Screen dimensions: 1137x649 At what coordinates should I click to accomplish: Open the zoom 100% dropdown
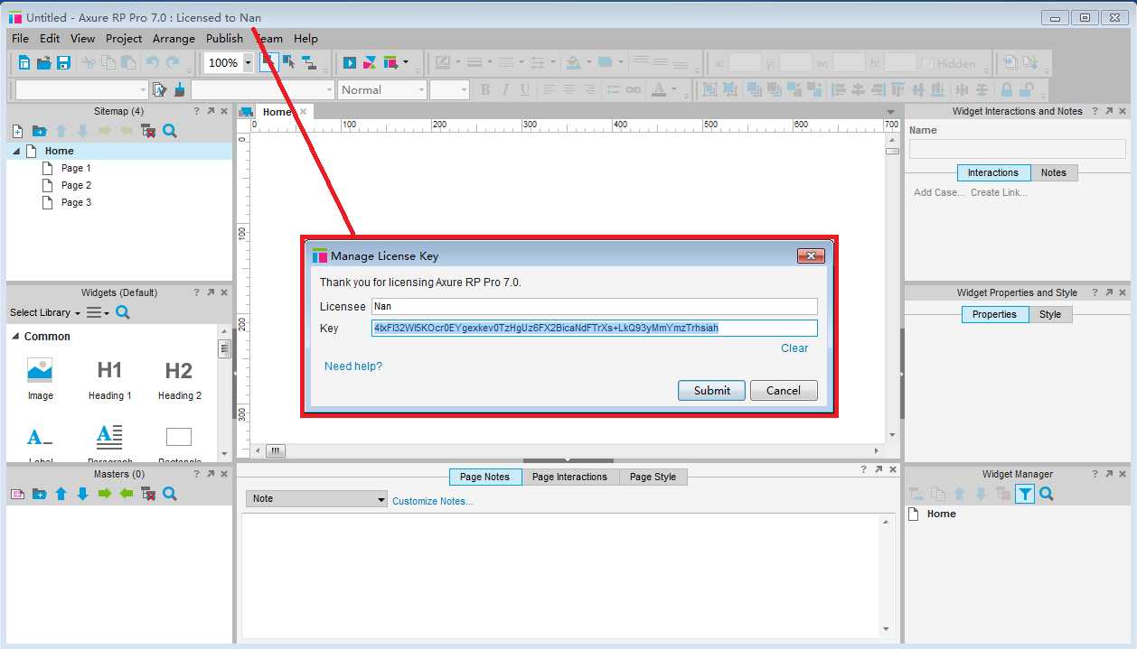coord(248,63)
